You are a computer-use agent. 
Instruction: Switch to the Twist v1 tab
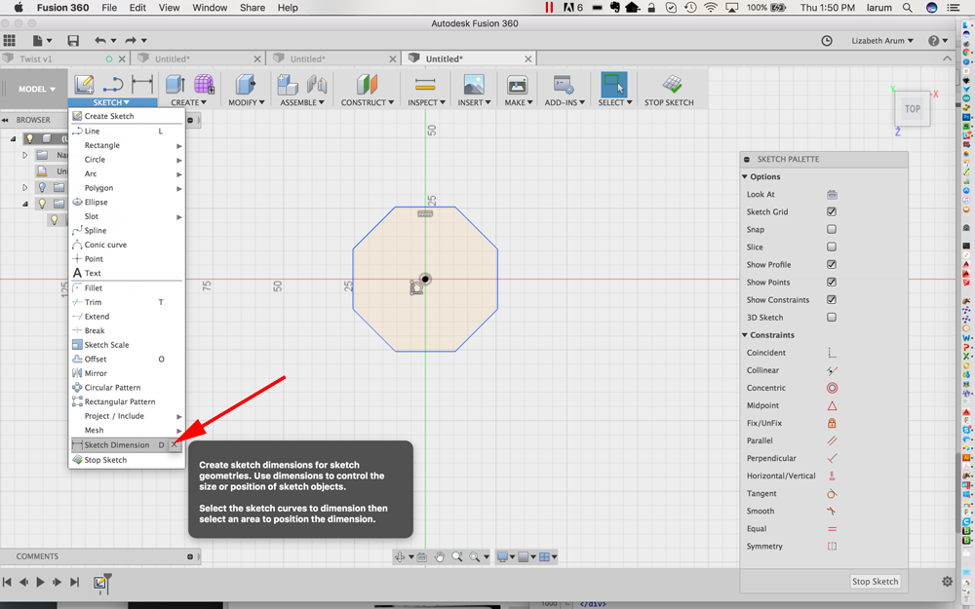[36, 59]
